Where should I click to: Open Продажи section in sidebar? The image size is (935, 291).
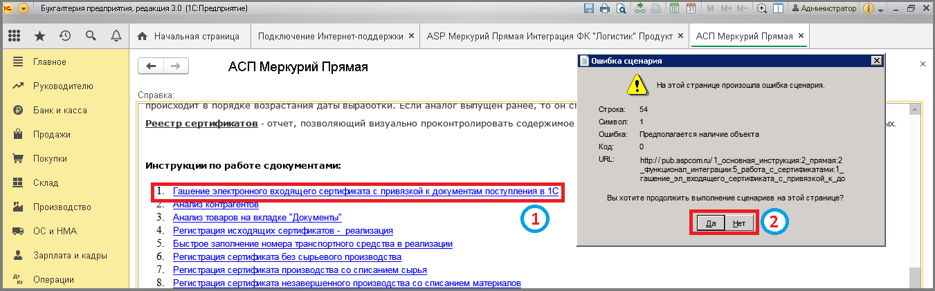coord(66,134)
